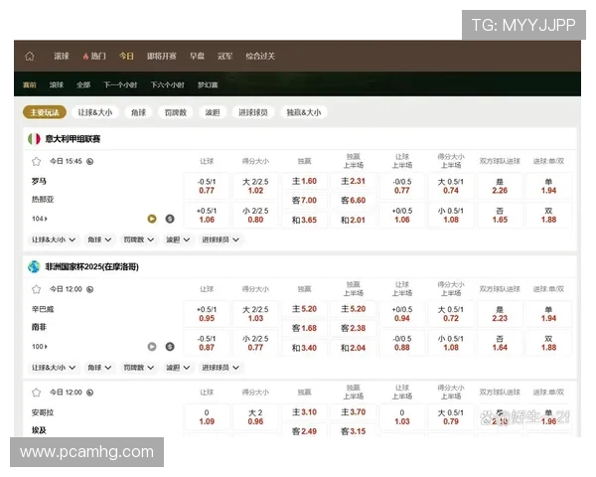Viewport: 596px width, 477px height.
Task: Choose 大 2 at 0.96 for 安哥拉
Action: click(255, 417)
